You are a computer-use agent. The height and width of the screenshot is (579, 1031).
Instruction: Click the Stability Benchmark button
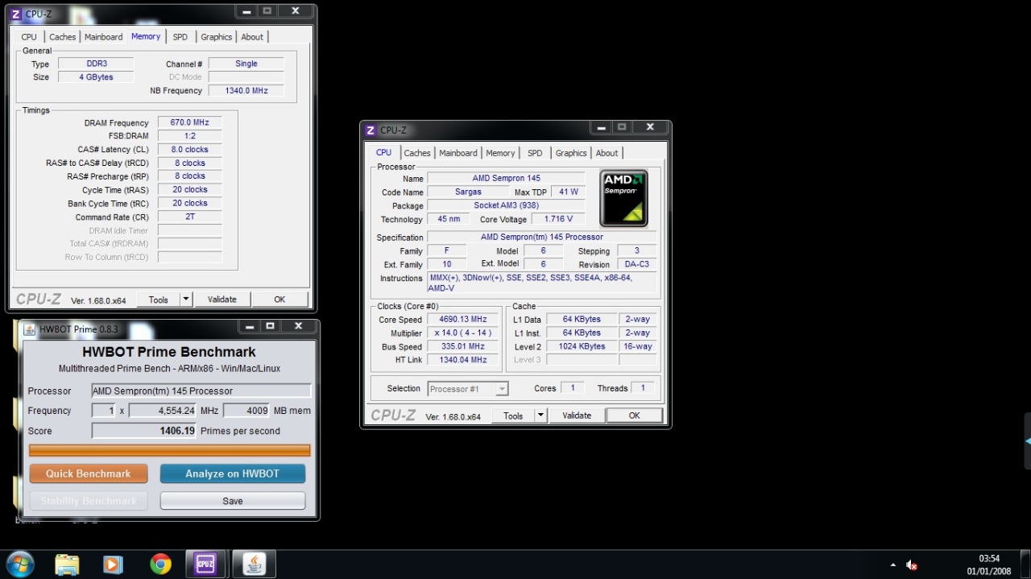(89, 501)
